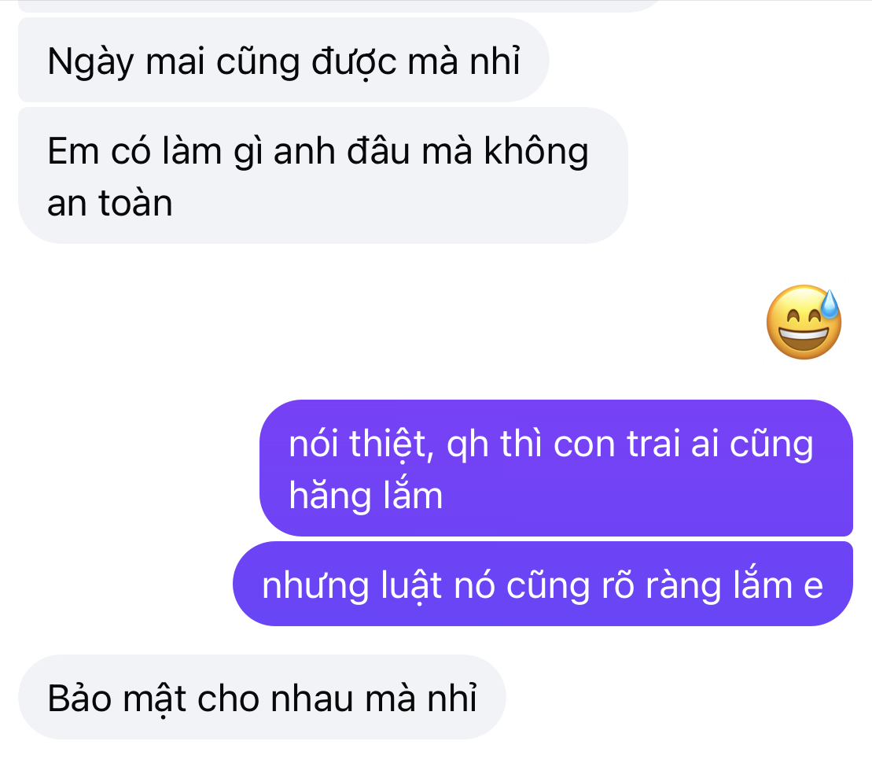Viewport: 872px width, 767px height.
Task: Click the words 'an toàn' in the gray bubble
Action: point(110,203)
